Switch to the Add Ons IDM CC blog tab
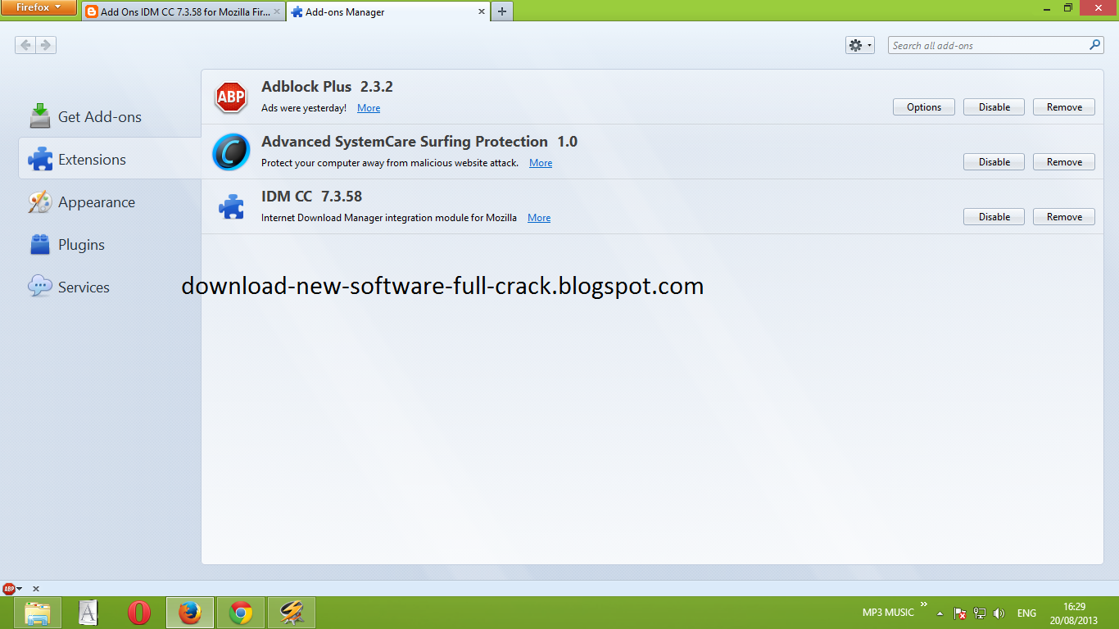 183,11
